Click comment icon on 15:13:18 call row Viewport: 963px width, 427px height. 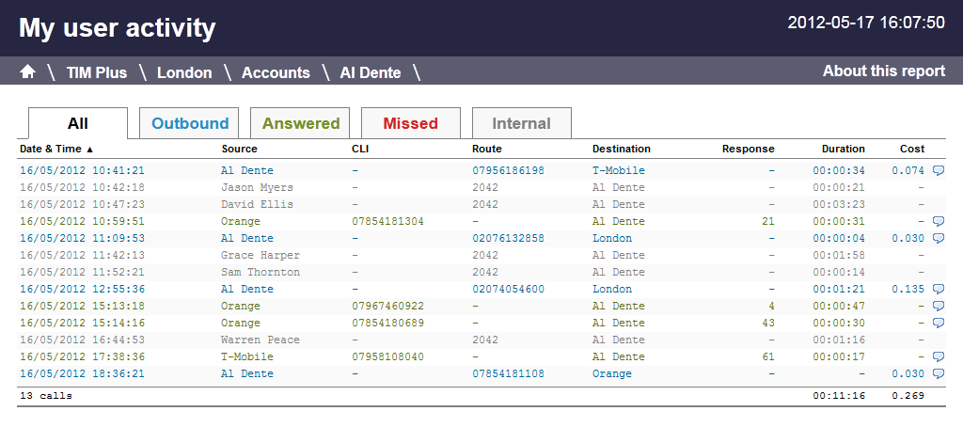coord(938,306)
